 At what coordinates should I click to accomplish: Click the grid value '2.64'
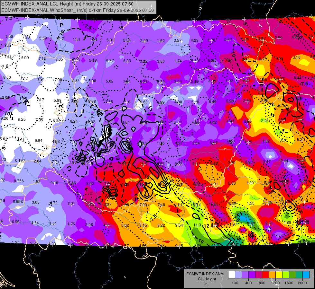tap(37, 161)
